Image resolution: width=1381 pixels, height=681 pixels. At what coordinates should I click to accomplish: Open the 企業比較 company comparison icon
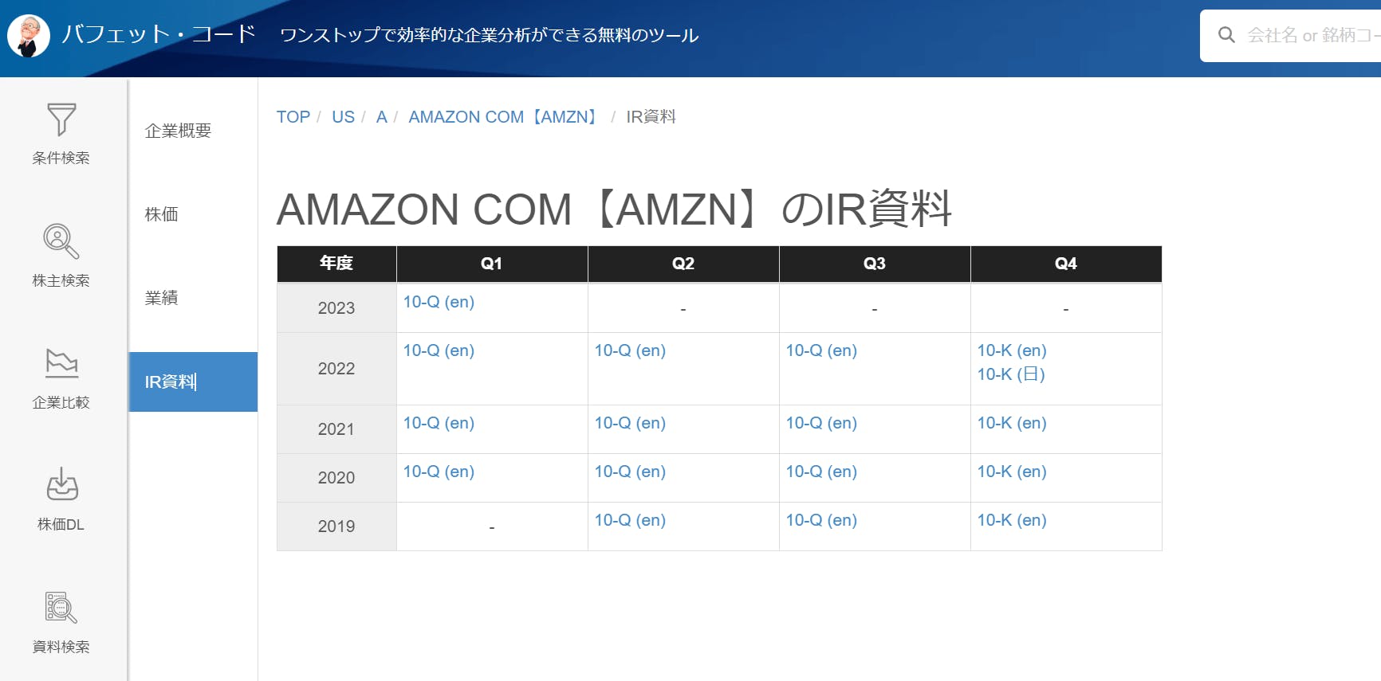coord(61,363)
